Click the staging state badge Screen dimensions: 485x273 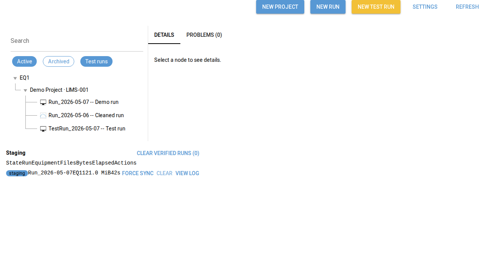[x=17, y=173]
